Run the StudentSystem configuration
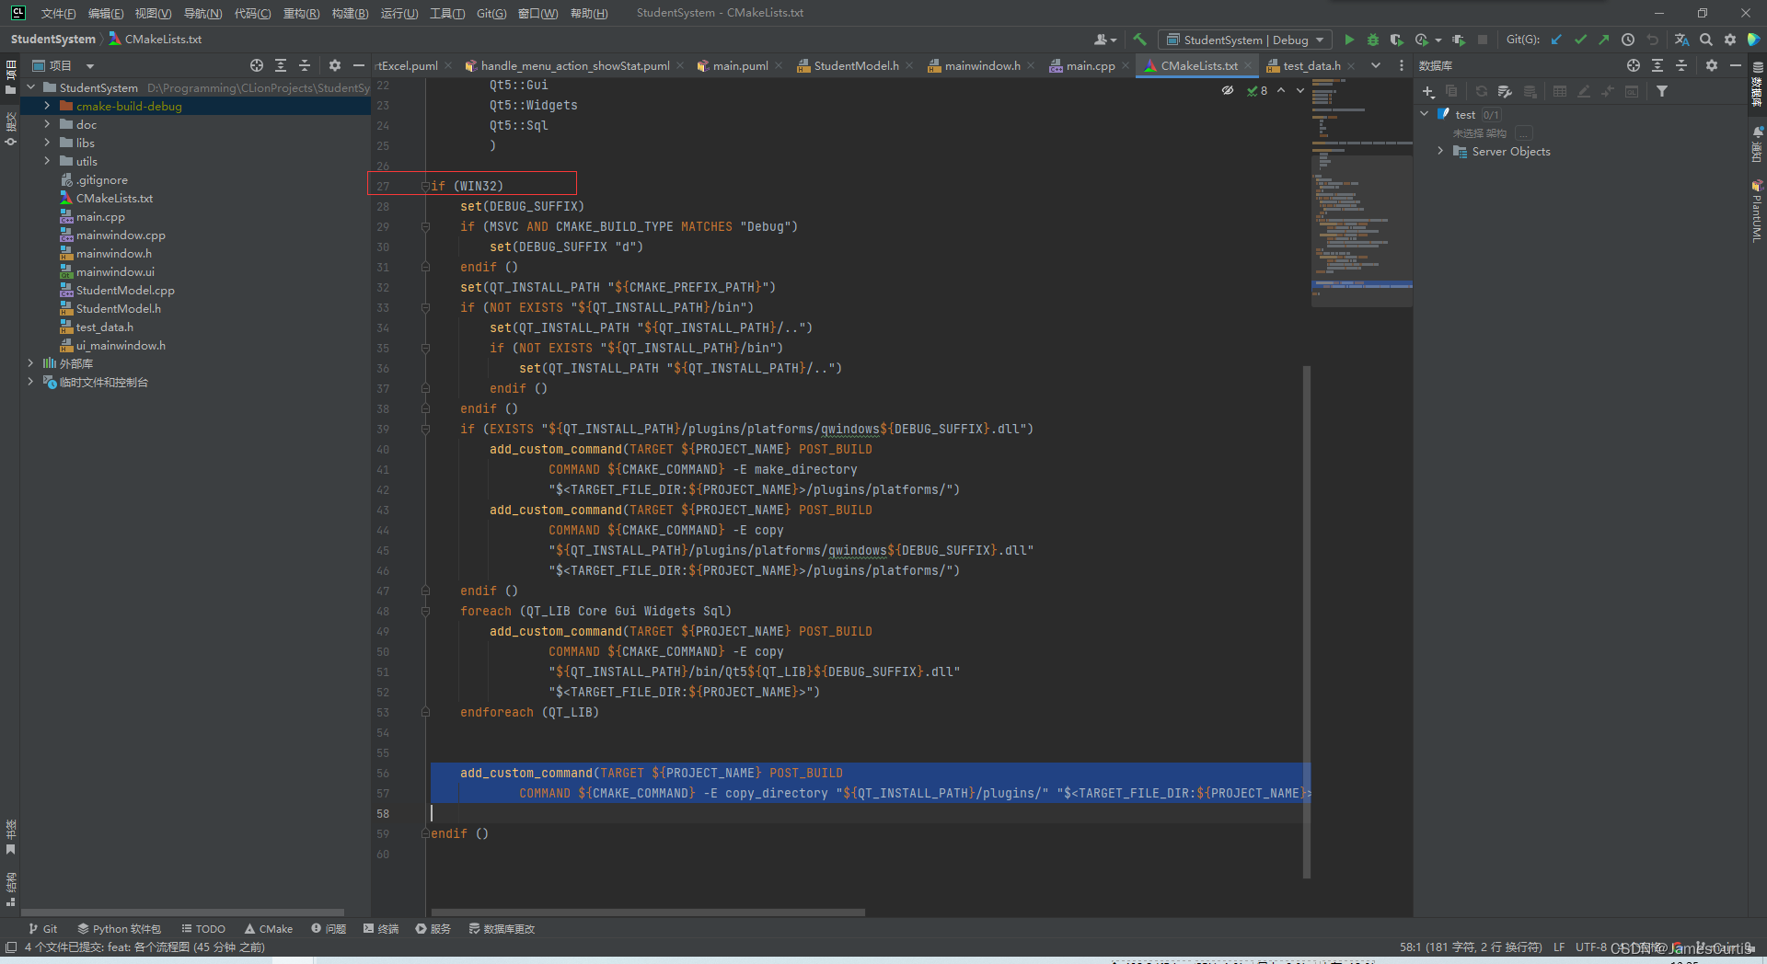 1349,40
